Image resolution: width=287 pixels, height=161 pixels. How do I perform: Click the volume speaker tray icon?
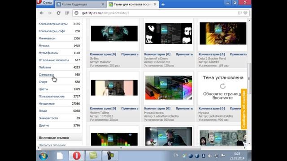210,156
